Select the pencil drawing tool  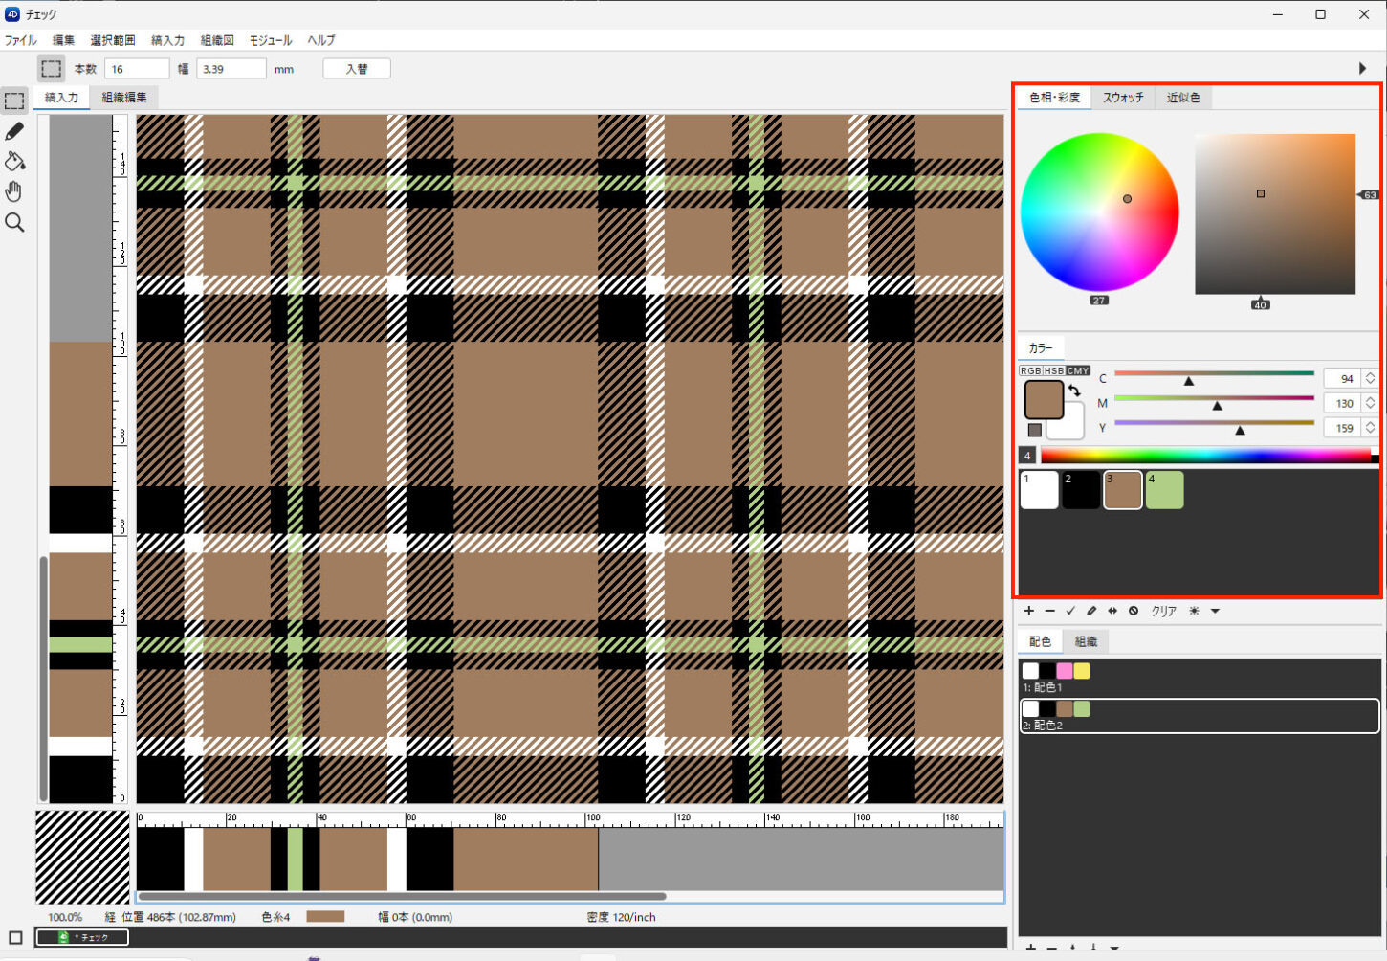click(x=14, y=131)
